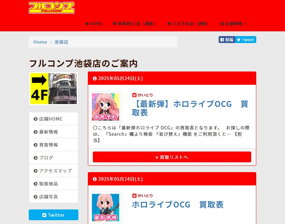Click arrow icon beside 店舗写真
The width and height of the screenshot is (285, 224).
35,197
